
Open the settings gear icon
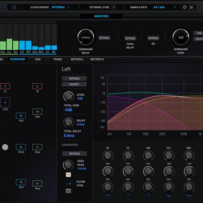coord(185,7)
